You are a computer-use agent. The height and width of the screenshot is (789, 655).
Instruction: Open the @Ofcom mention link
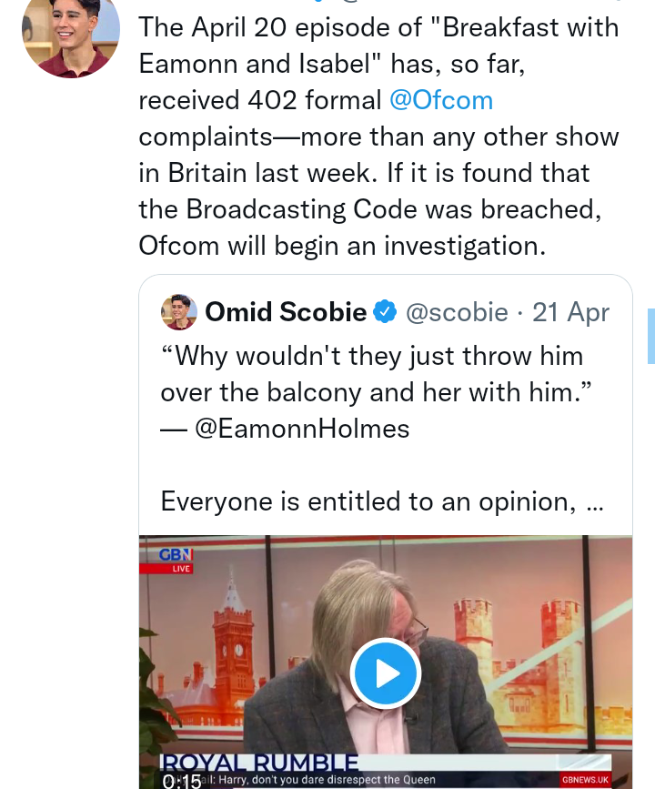[x=441, y=100]
